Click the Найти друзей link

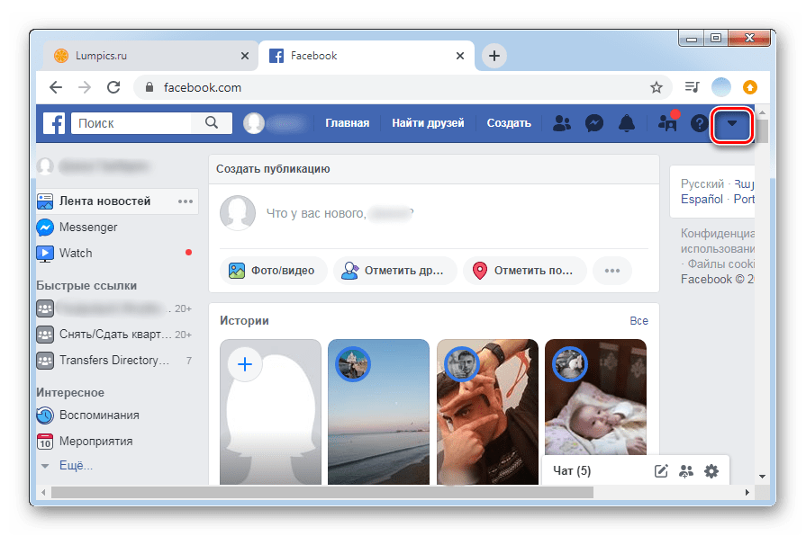click(x=428, y=123)
